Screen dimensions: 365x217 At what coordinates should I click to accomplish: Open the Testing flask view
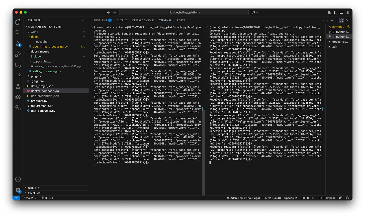[18, 86]
